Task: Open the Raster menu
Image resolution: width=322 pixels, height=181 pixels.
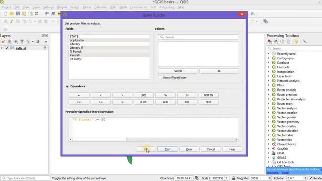Action: pyautogui.click(x=87, y=7)
